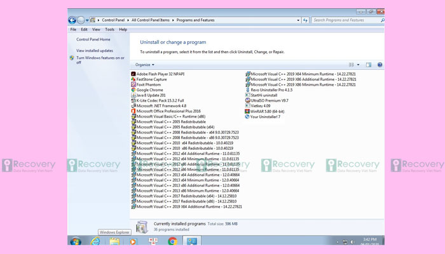This screenshot has height=254, width=445.
Task: Select Visual C++ 2012 x64 Additional Runtime entry
Action: pos(186,154)
